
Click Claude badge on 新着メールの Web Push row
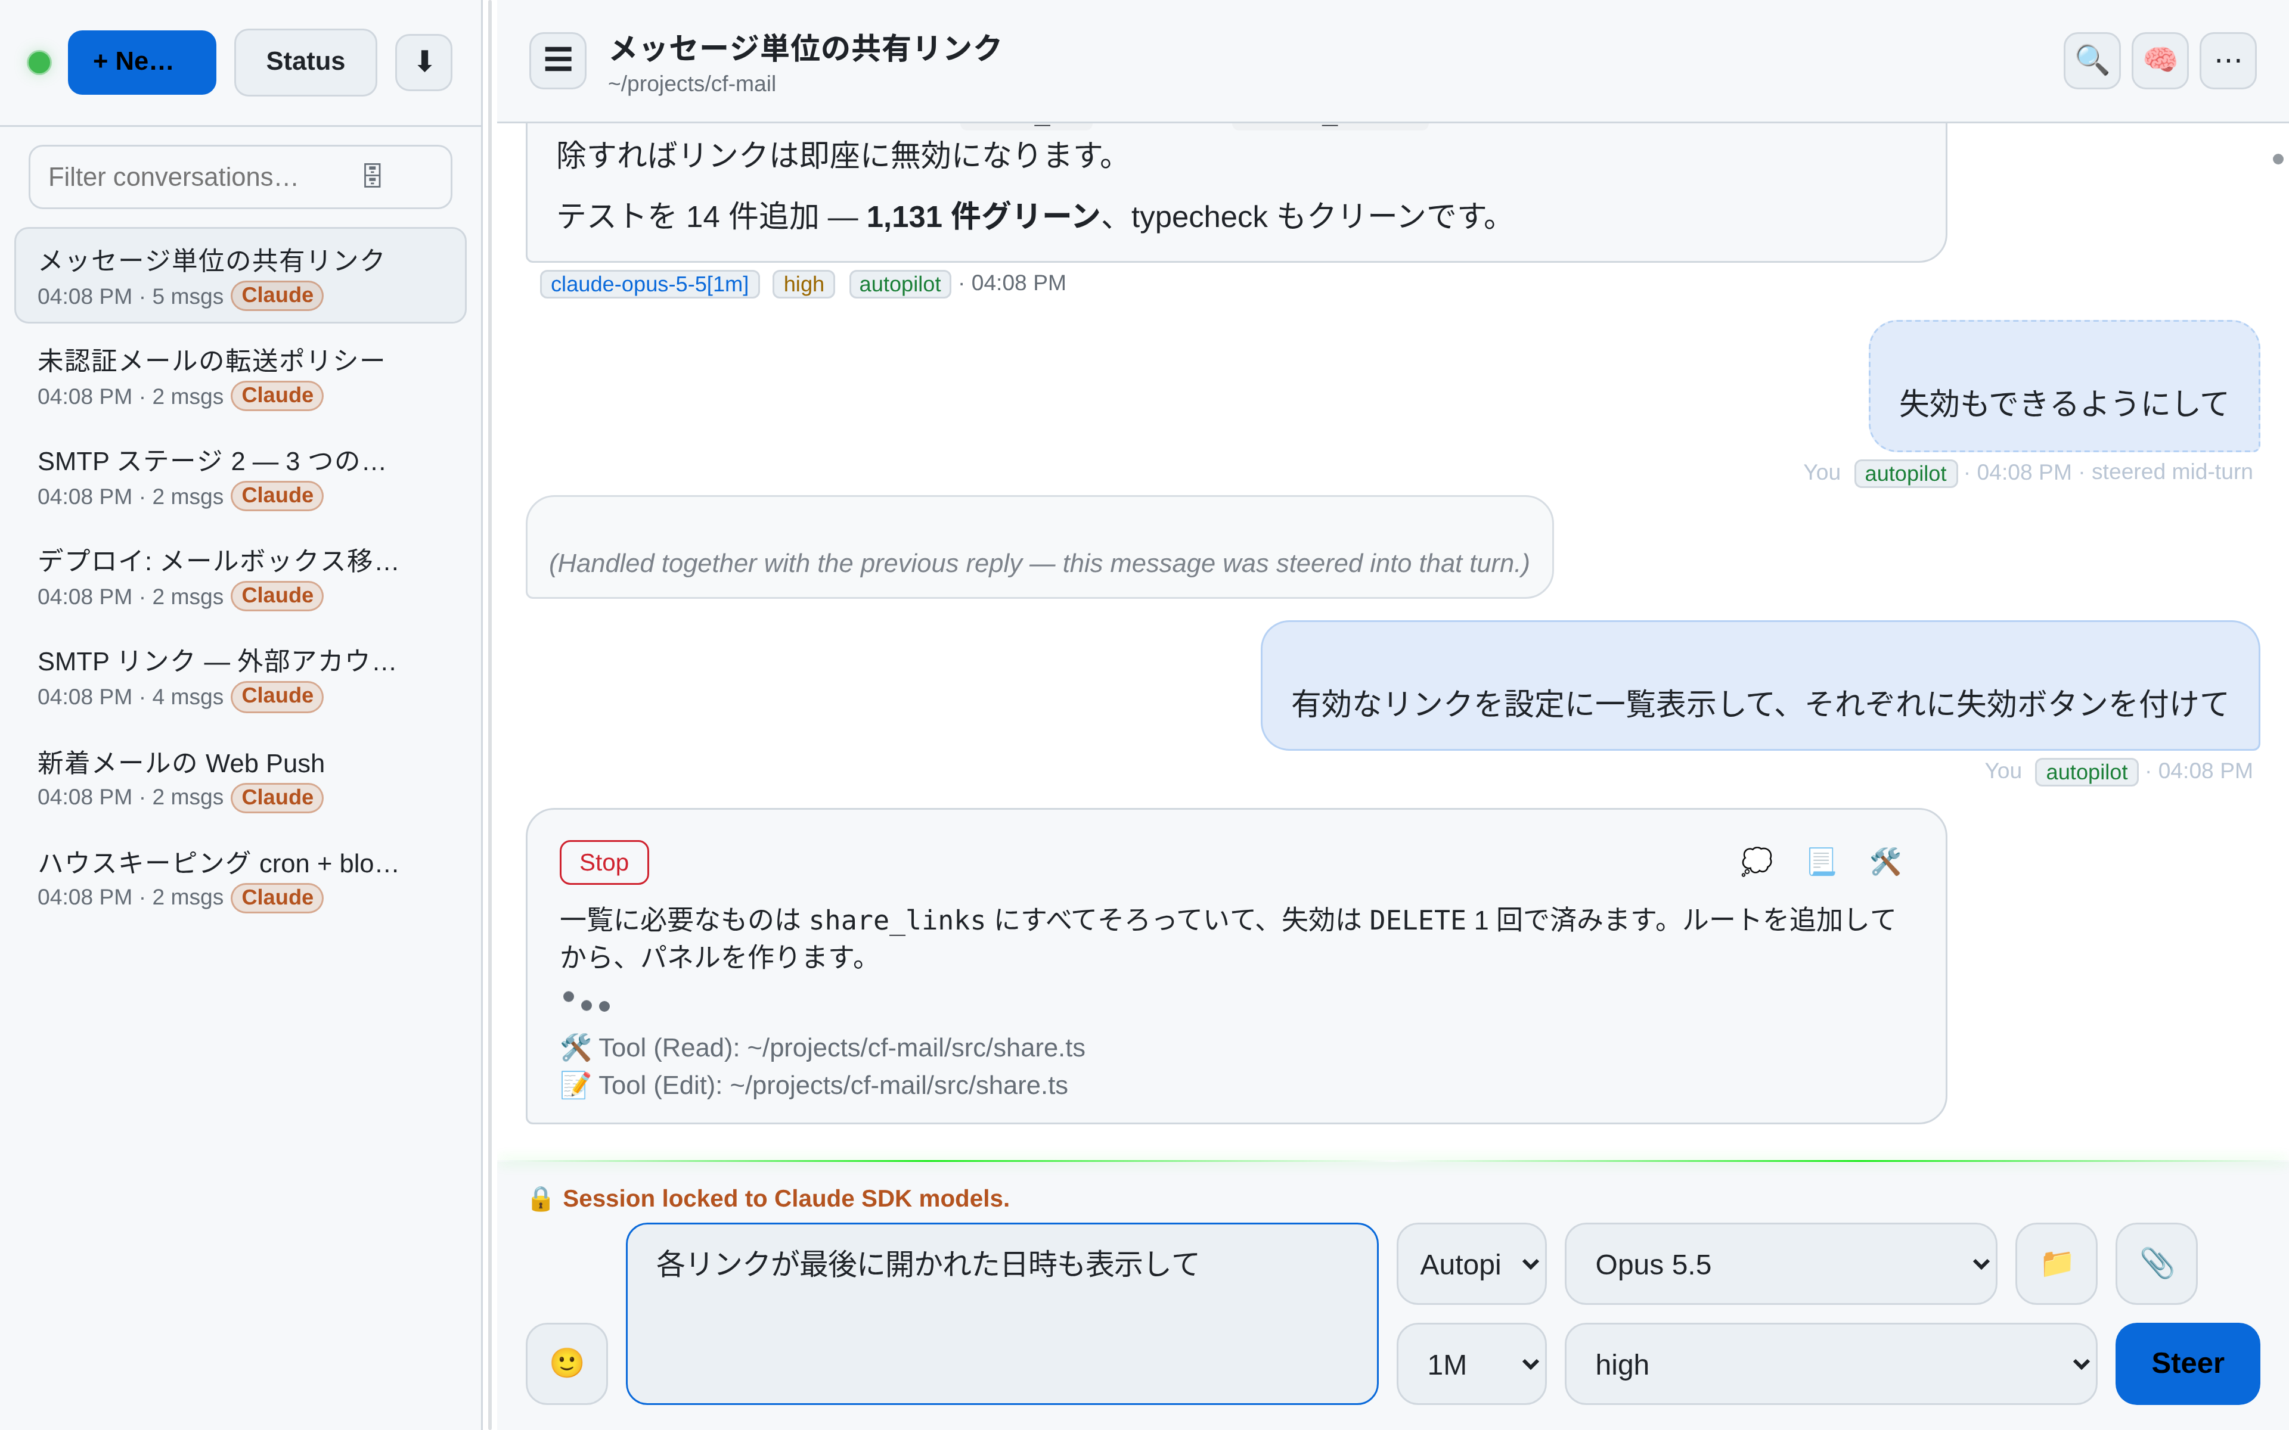(x=277, y=797)
